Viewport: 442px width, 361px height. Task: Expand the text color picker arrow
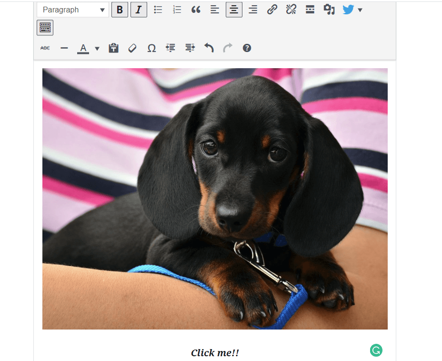coord(97,48)
